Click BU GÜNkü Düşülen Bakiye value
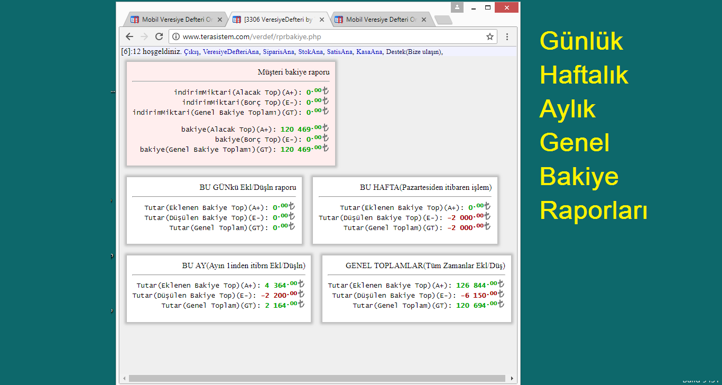The height and width of the screenshot is (385, 722). (x=284, y=217)
